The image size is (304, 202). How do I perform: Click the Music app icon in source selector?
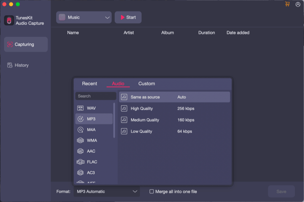(62, 17)
